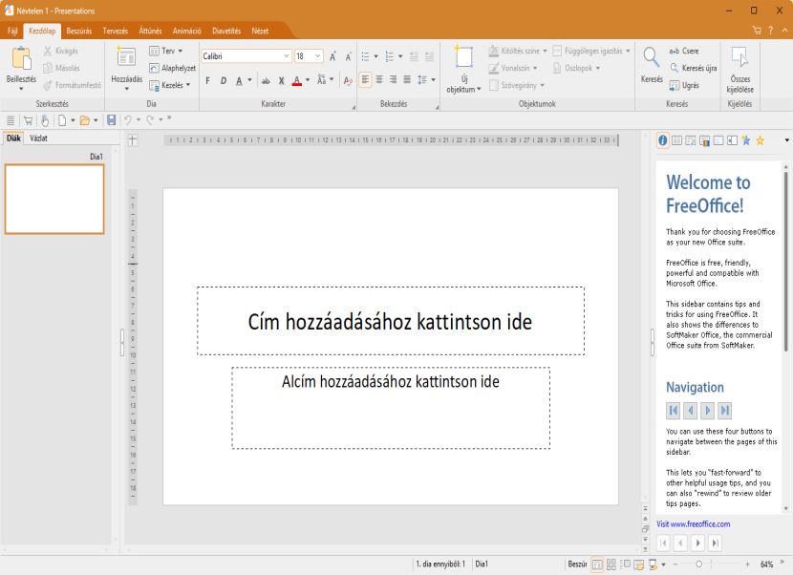The width and height of the screenshot is (793, 575).
Task: Click Összes kijelölése select all icon
Action: pyautogui.click(x=739, y=57)
